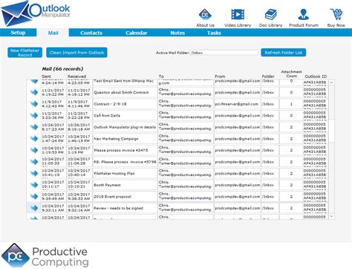Click Refresh Folder List button

tap(284, 53)
